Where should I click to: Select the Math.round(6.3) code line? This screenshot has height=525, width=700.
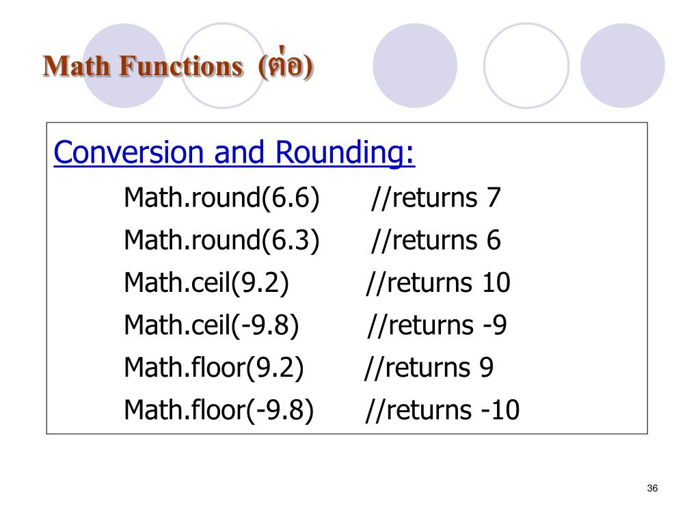[x=222, y=240]
